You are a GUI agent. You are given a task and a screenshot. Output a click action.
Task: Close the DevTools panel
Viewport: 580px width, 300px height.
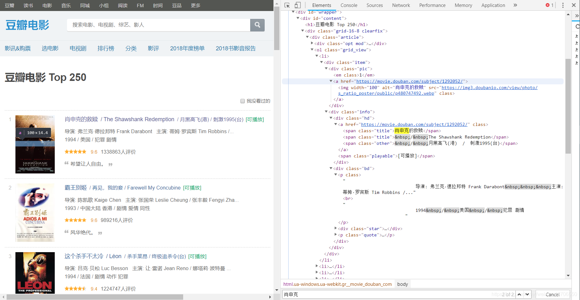(x=574, y=5)
